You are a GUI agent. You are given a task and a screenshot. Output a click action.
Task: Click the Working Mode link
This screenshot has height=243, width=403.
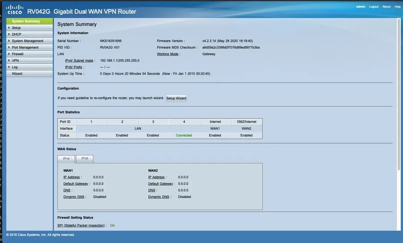click(x=167, y=54)
